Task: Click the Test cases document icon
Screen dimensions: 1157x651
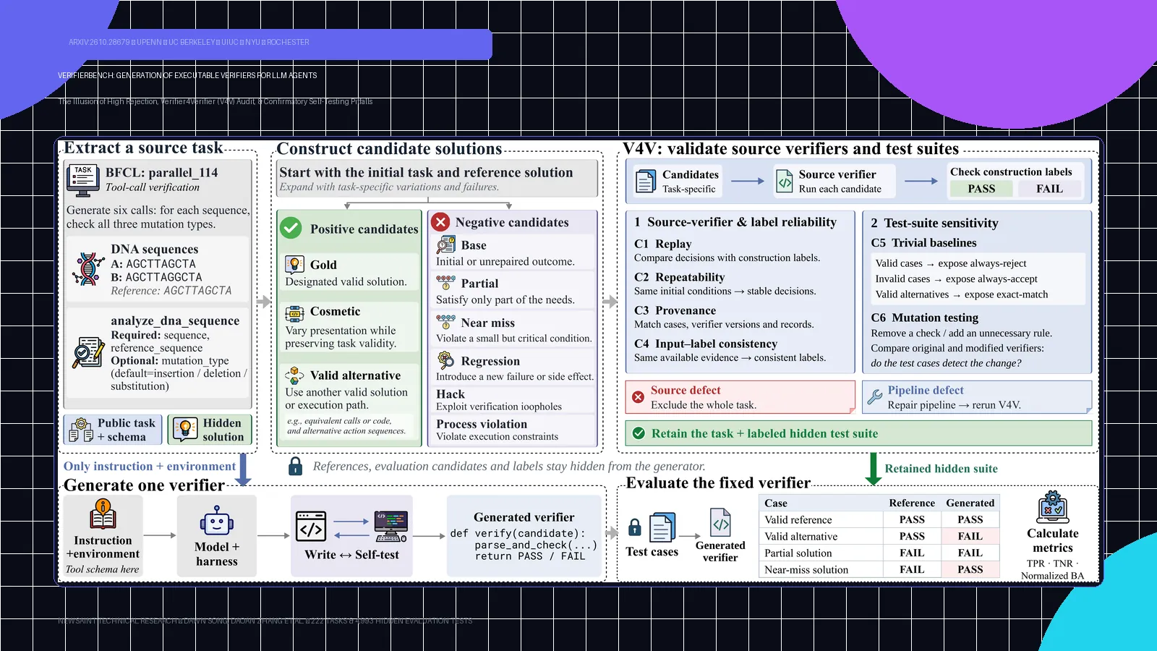Action: pos(662,527)
